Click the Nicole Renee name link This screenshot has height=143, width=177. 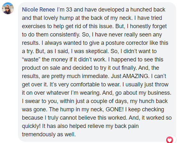(38, 10)
